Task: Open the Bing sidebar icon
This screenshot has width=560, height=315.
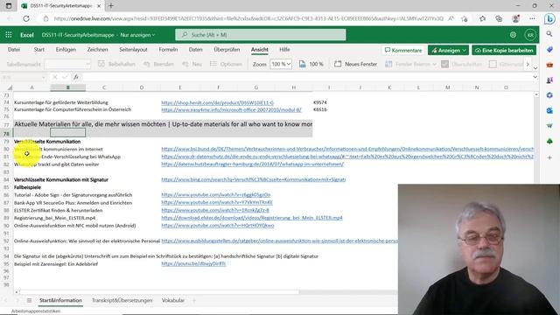Action: [549, 18]
